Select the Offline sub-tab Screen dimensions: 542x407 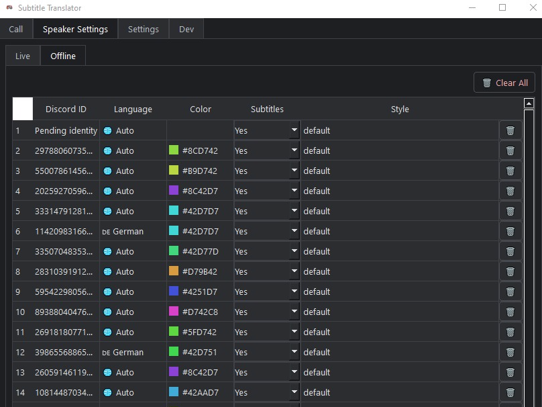(63, 56)
